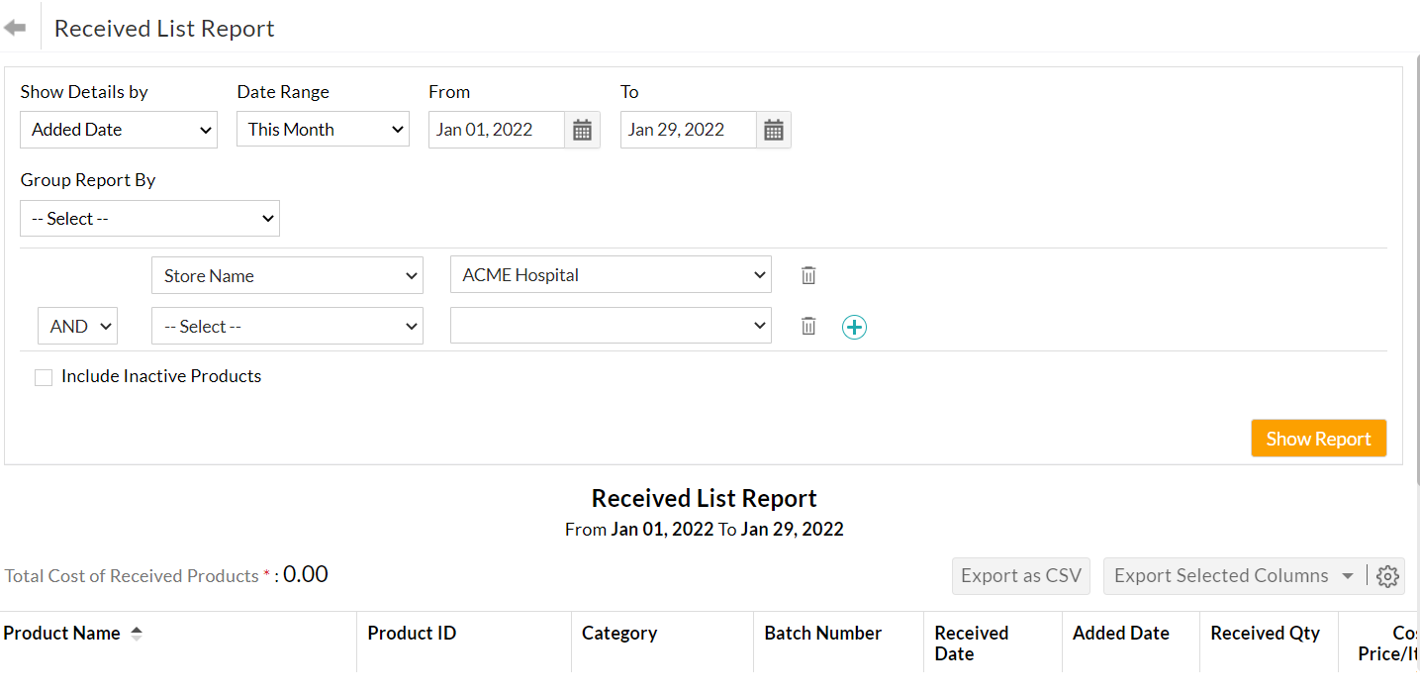The height and width of the screenshot is (694, 1420).
Task: Open the Show Details by dropdown
Action: (119, 130)
